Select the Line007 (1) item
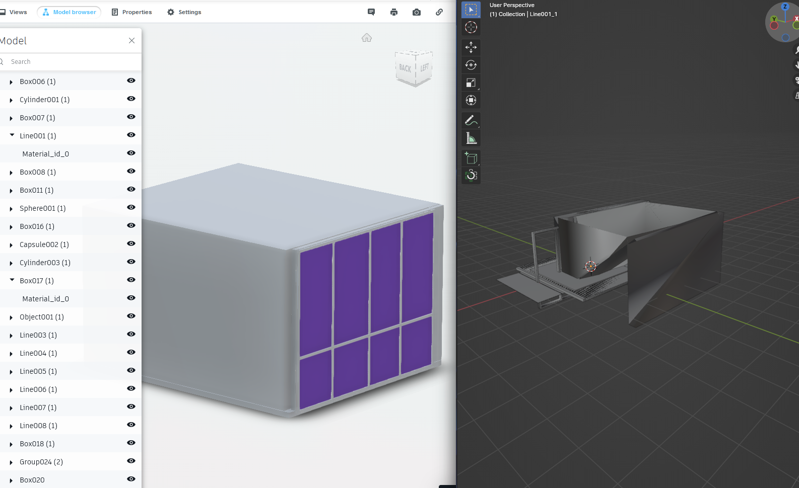 tap(38, 408)
